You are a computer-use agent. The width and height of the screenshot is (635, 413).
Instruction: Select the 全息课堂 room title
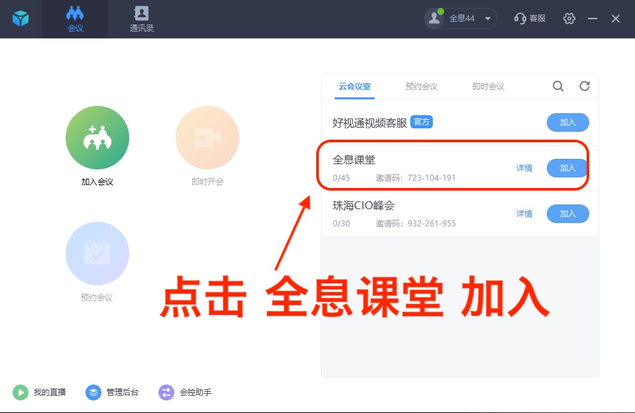354,160
